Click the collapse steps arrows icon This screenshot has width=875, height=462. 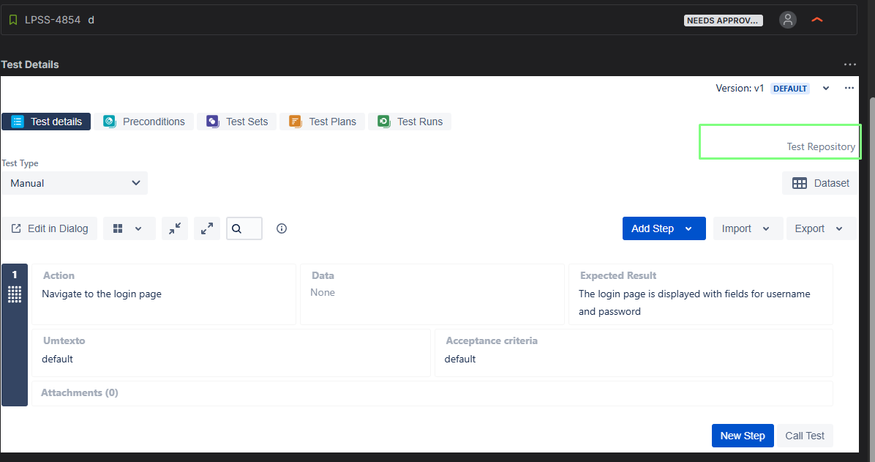pos(174,228)
